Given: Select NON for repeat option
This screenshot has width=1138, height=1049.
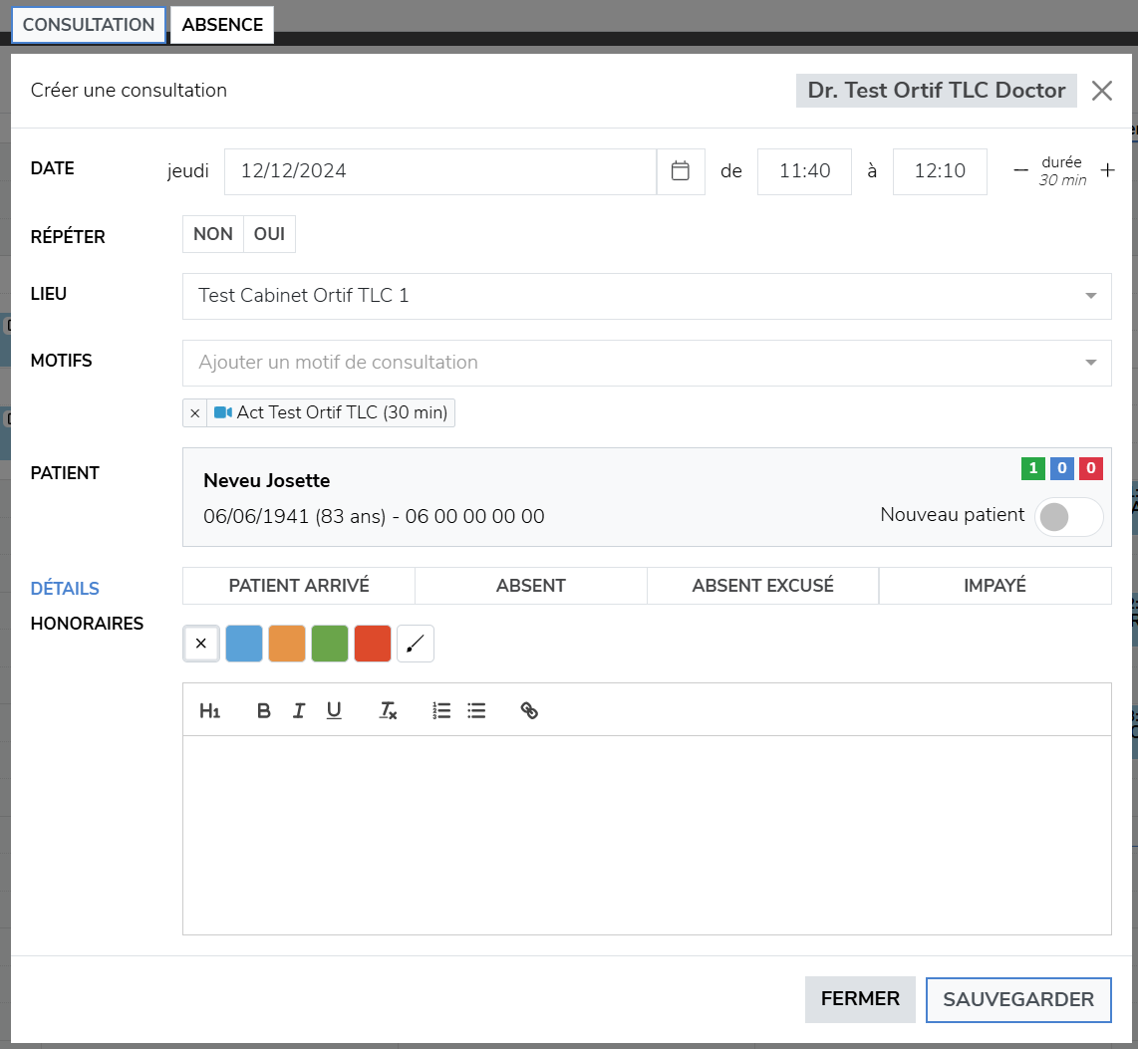Looking at the screenshot, I should coord(212,234).
